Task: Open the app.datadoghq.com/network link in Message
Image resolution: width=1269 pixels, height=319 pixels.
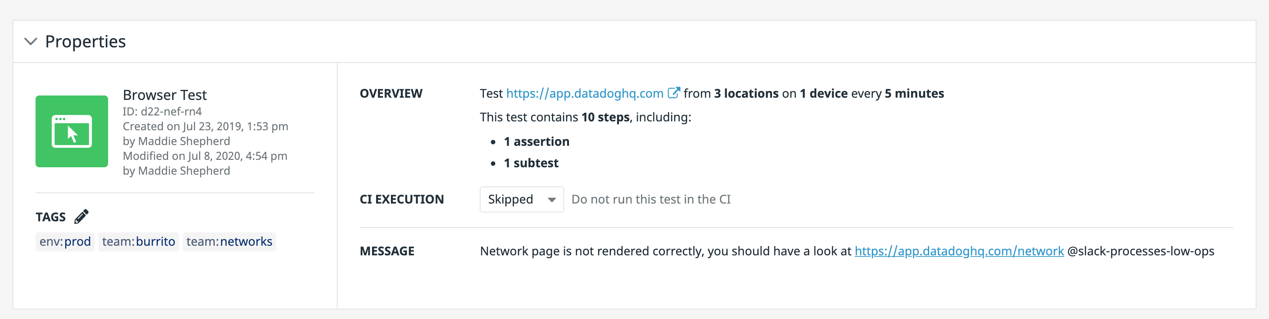Action: coord(959,251)
